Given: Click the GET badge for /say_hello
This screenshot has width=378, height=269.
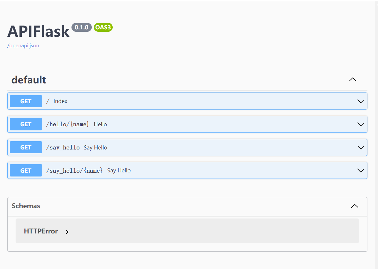Looking at the screenshot, I should (x=26, y=147).
